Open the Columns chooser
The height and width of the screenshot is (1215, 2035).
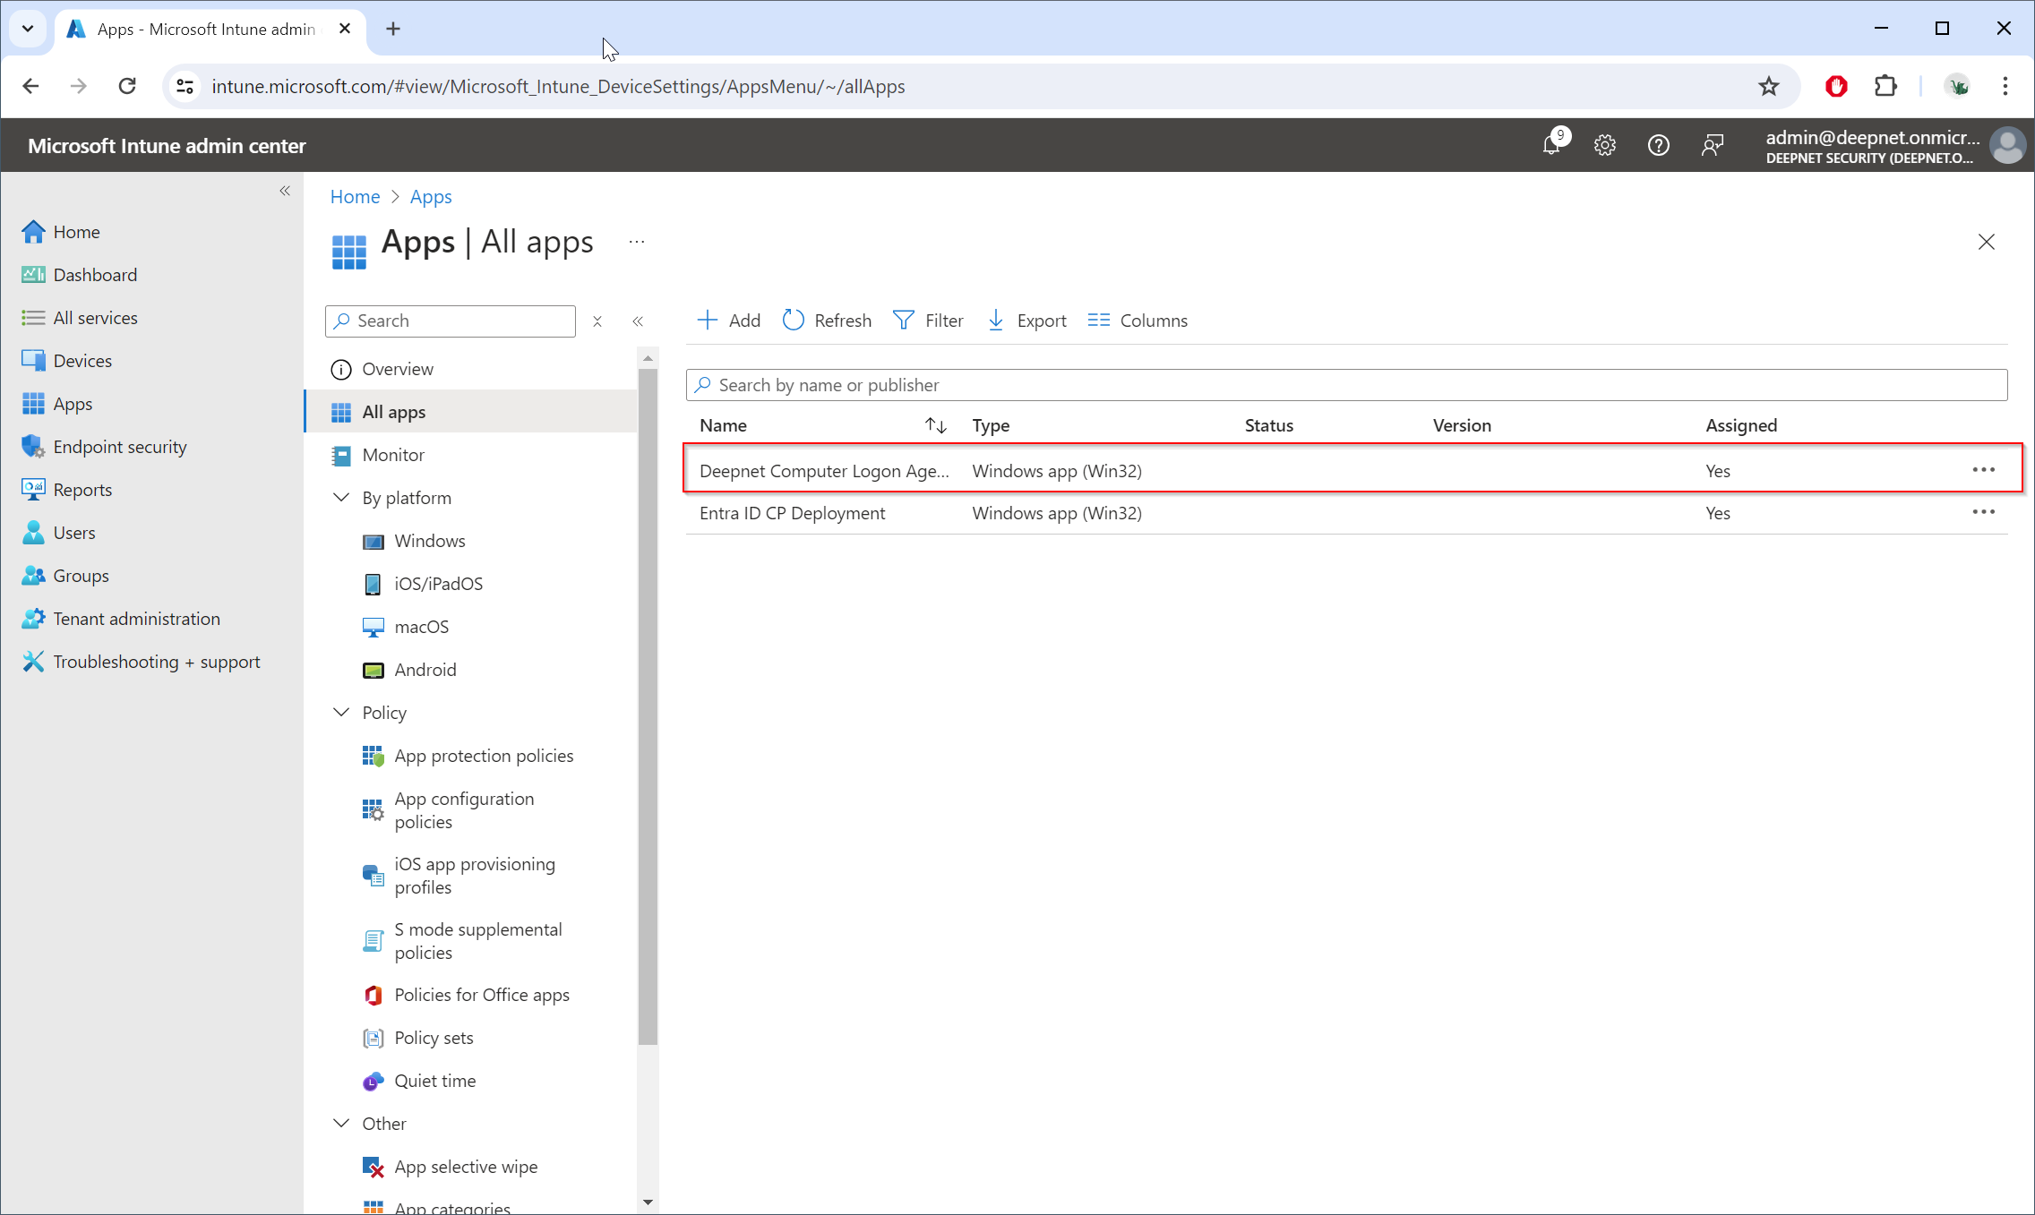tap(1138, 321)
